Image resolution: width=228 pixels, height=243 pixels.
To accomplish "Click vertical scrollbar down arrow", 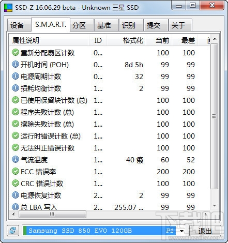I will (215, 206).
